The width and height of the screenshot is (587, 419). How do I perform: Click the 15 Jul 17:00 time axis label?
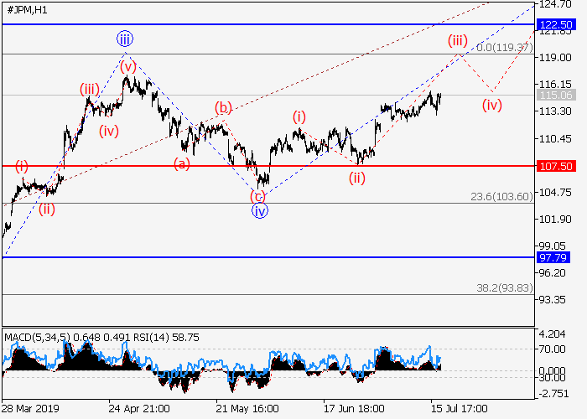[x=460, y=407]
